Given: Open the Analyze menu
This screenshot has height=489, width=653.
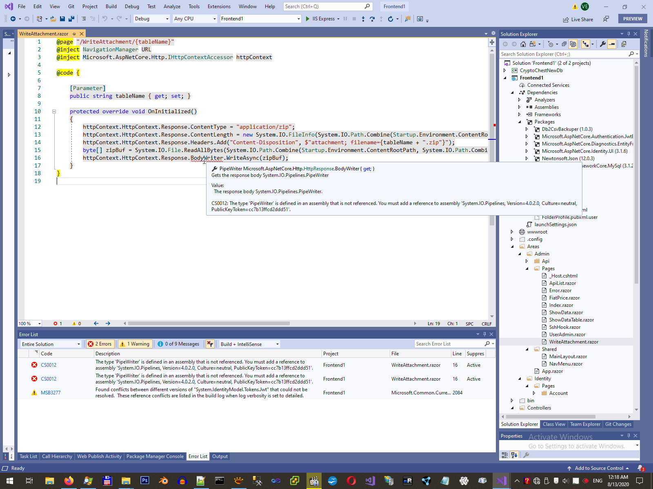Looking at the screenshot, I should tap(172, 7).
